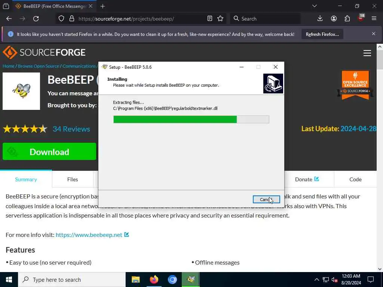383x287 pixels.
Task: Click the Firefox View icon in the tab bar
Action: pos(6,6)
